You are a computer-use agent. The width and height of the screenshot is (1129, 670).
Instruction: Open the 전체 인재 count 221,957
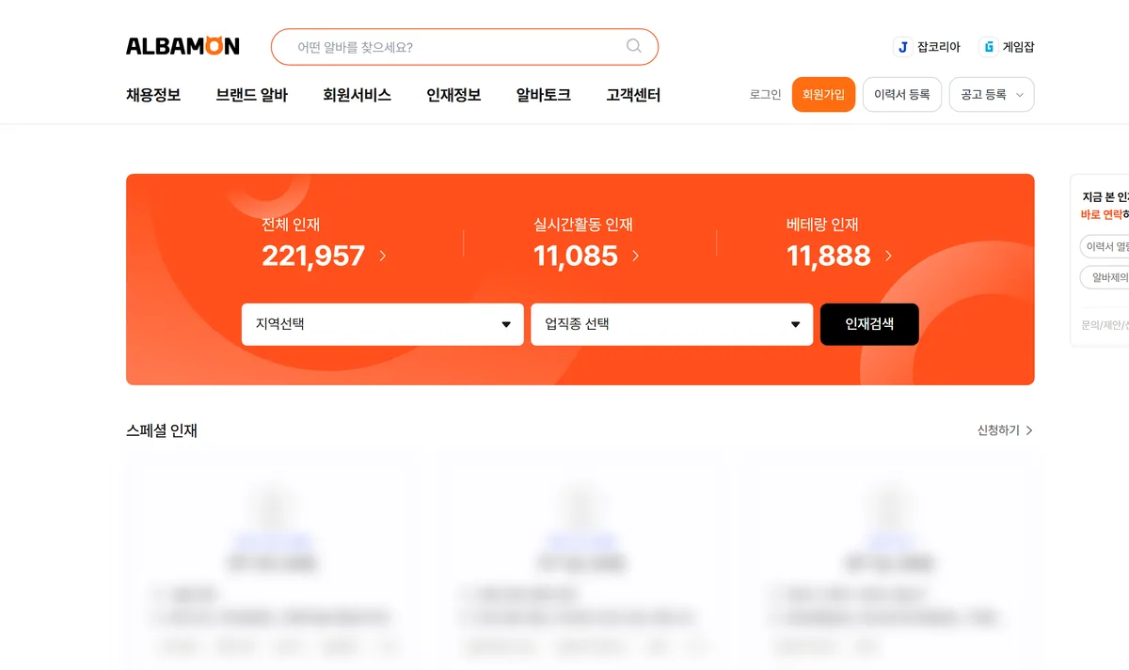click(313, 256)
